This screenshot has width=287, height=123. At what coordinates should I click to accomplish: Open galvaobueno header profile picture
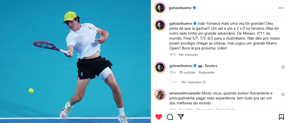click(x=160, y=8)
